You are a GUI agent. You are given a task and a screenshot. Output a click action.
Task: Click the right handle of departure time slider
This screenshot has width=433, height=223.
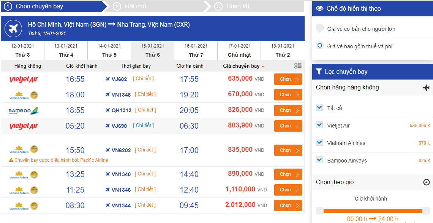click(426, 211)
